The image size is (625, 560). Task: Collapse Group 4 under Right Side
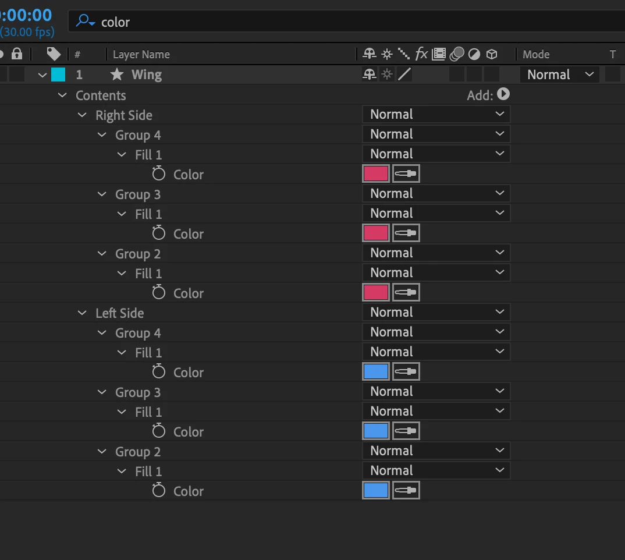point(102,135)
